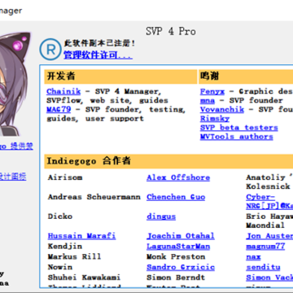The width and height of the screenshot is (293, 293).
Task: Open Chenchen Guo link
Action: (176, 197)
